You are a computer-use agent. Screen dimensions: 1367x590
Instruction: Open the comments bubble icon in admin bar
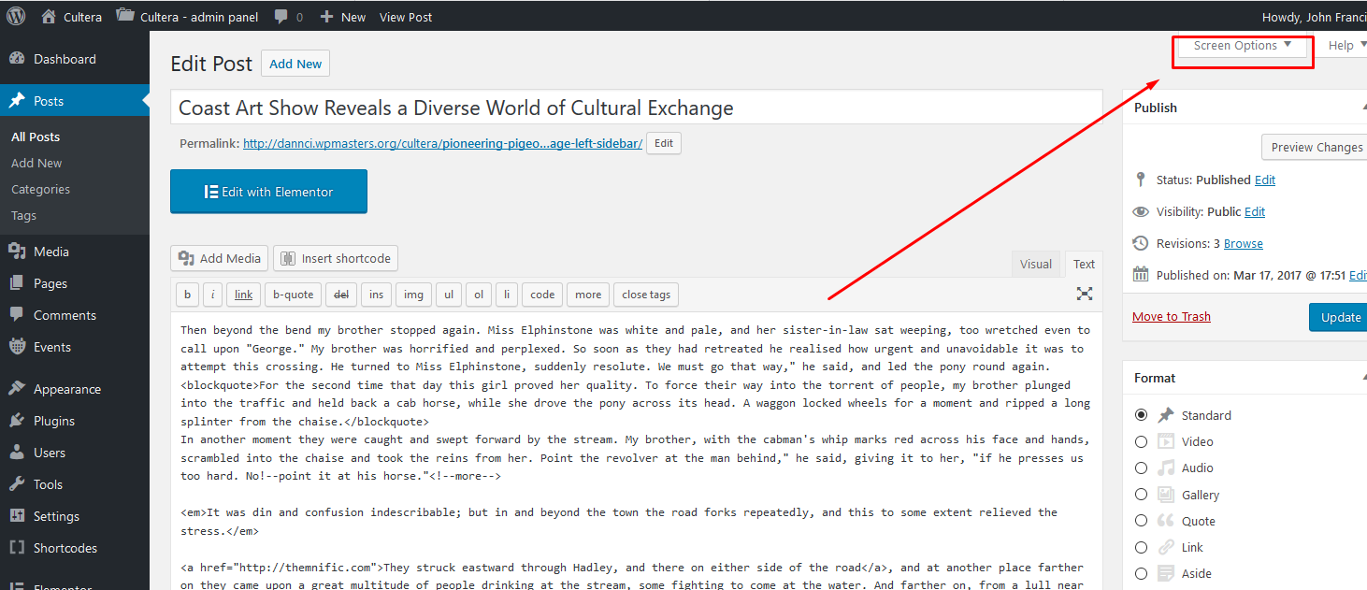click(x=281, y=17)
